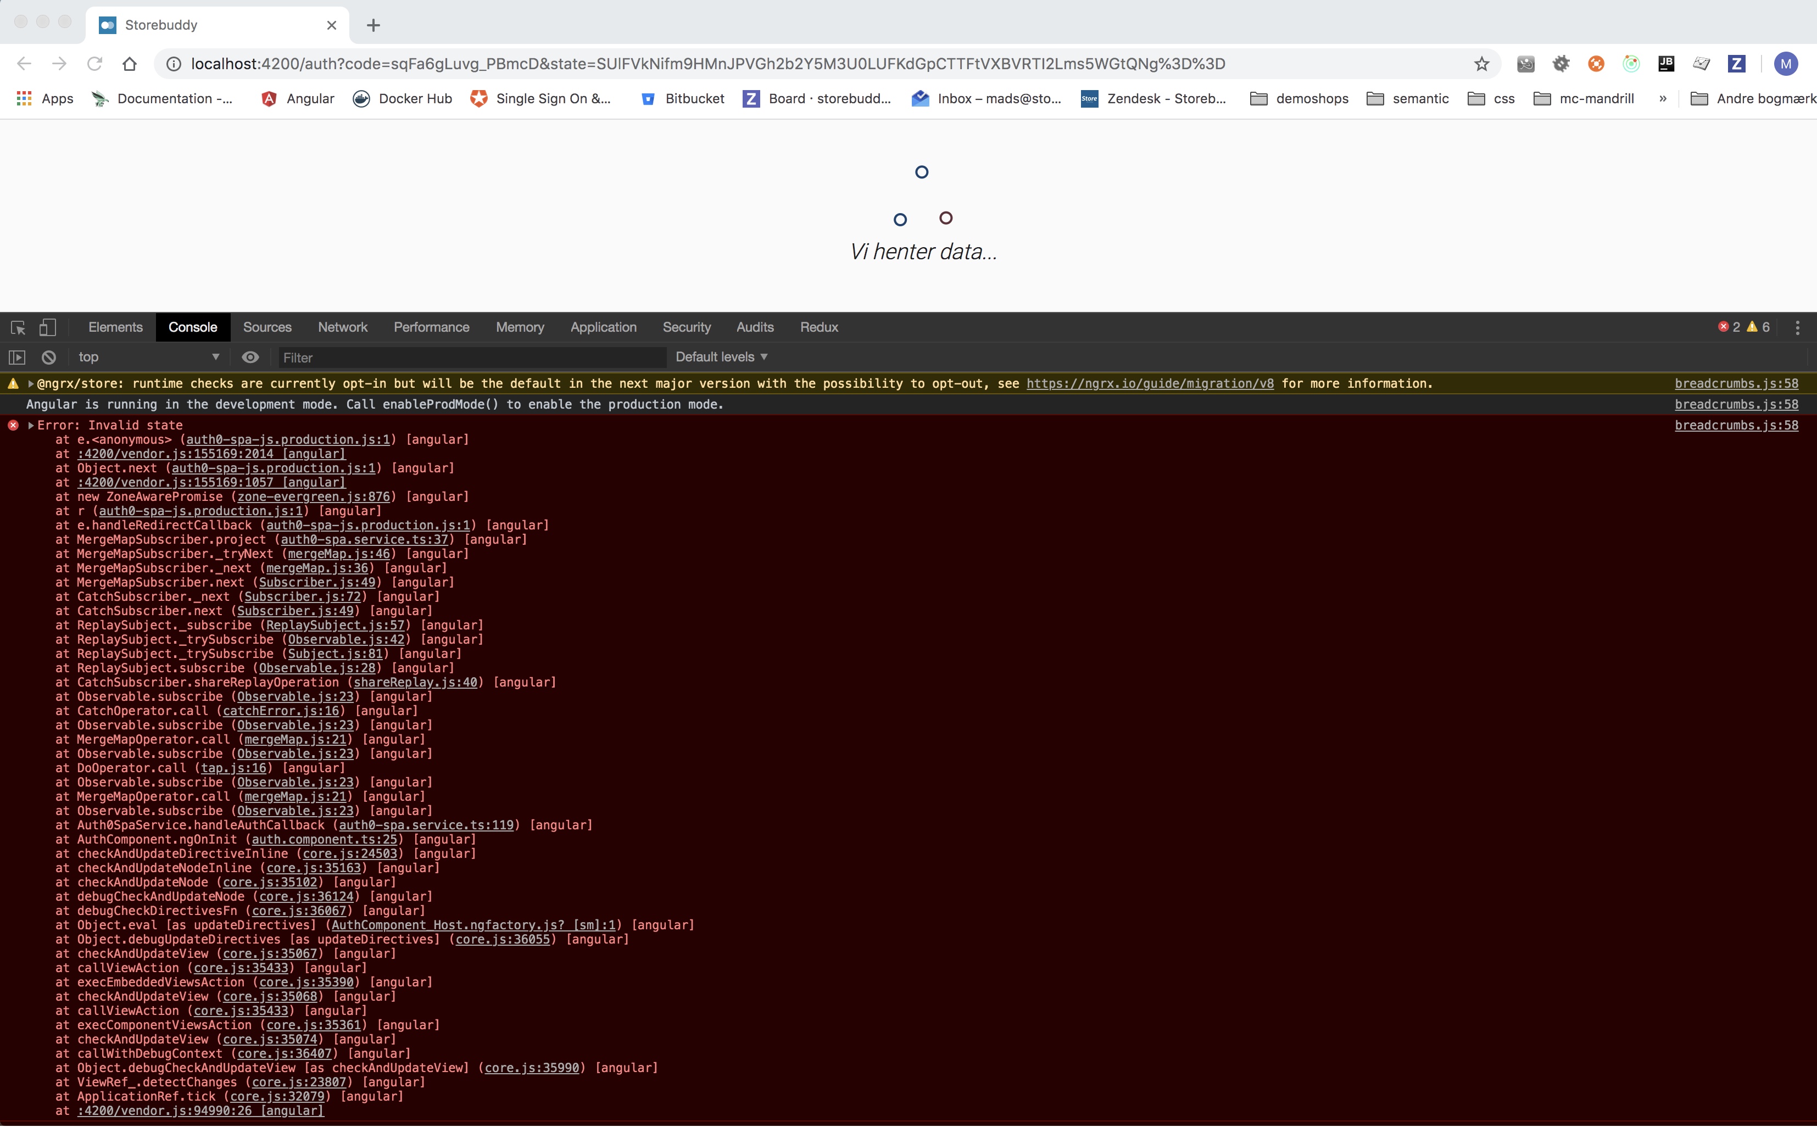Click the browser back navigation arrow
1817x1127 pixels.
(x=23, y=63)
